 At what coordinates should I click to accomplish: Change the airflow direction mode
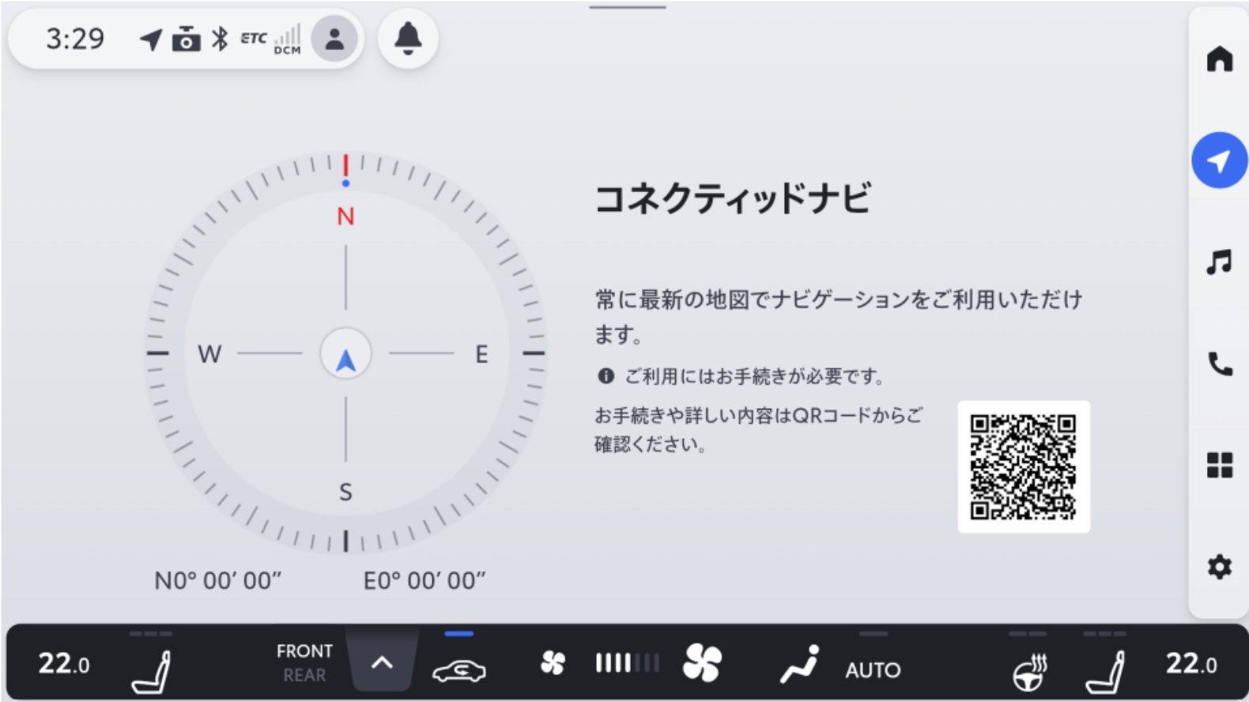click(799, 664)
